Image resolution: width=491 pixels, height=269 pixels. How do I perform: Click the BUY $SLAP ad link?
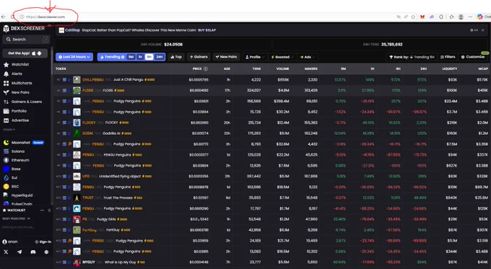tap(207, 30)
